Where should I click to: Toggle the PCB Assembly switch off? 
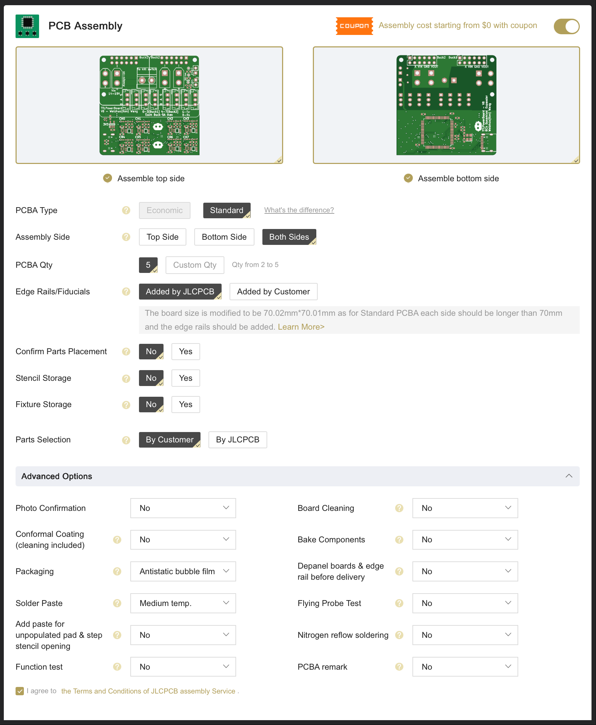[566, 27]
